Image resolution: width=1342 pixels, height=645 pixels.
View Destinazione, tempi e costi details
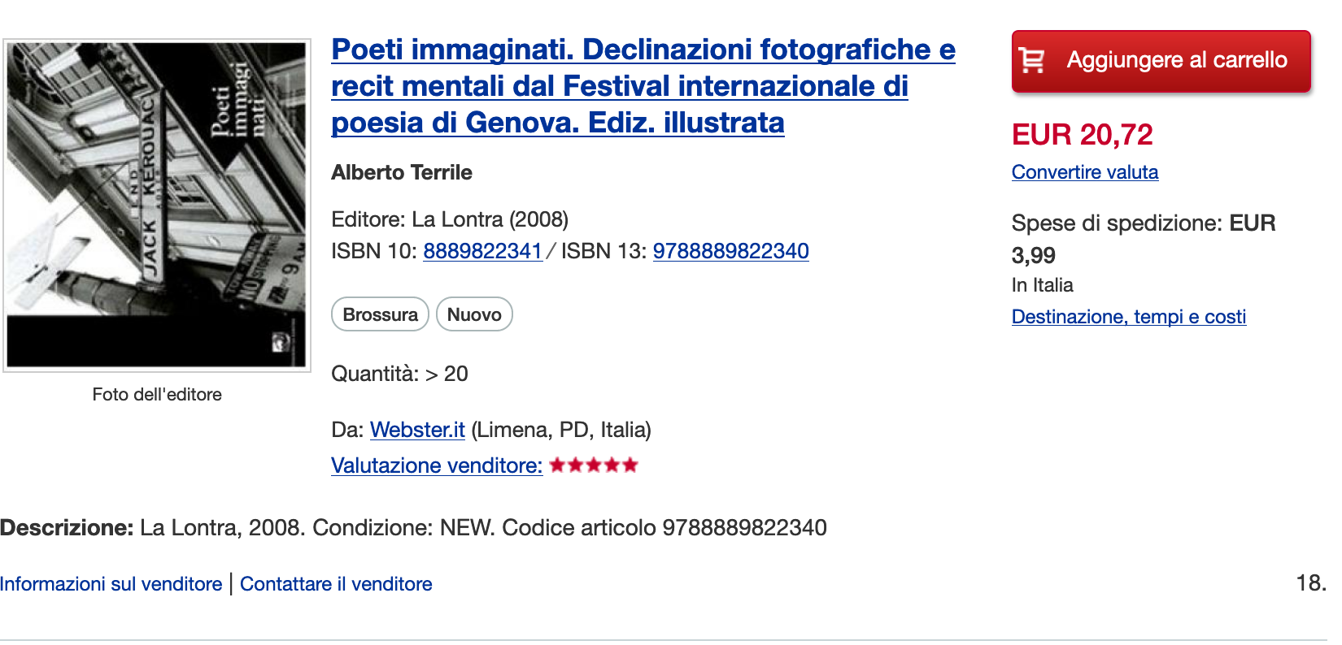coord(1129,317)
